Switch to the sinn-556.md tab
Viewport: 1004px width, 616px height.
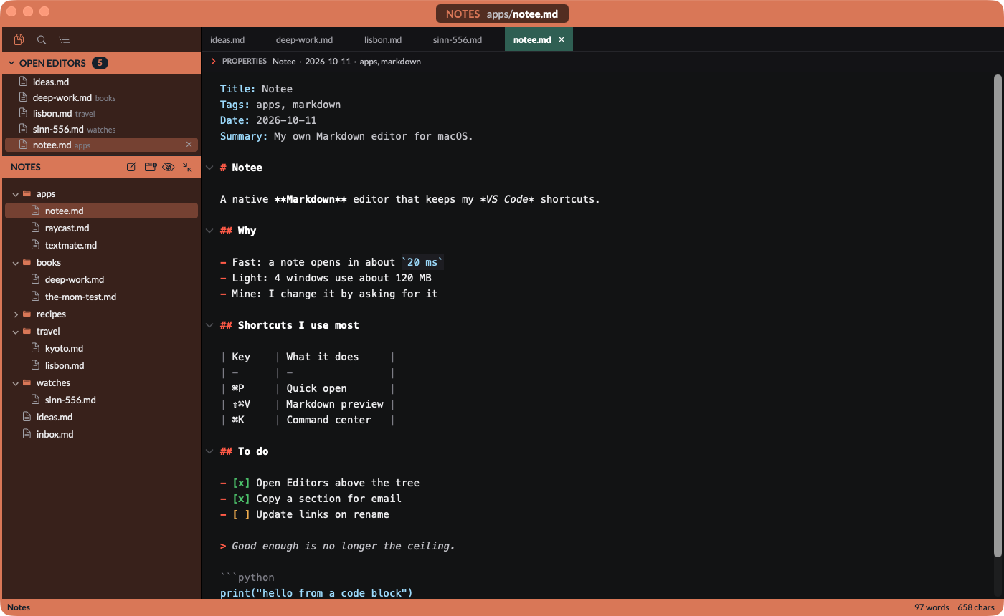[x=458, y=39]
